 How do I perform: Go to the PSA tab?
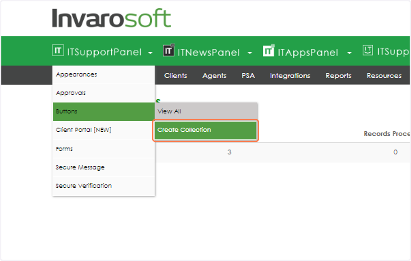248,75
